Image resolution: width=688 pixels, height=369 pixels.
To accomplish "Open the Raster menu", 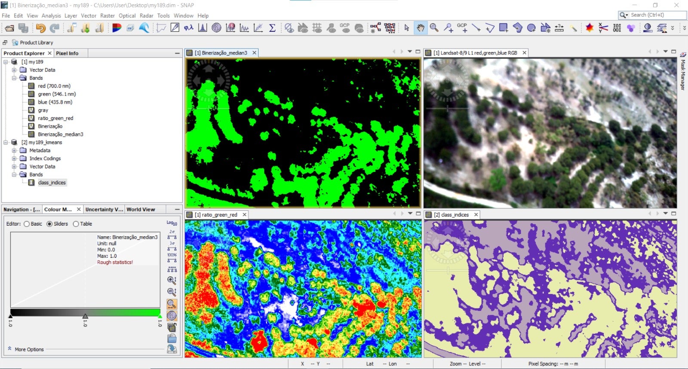I will pos(107,15).
